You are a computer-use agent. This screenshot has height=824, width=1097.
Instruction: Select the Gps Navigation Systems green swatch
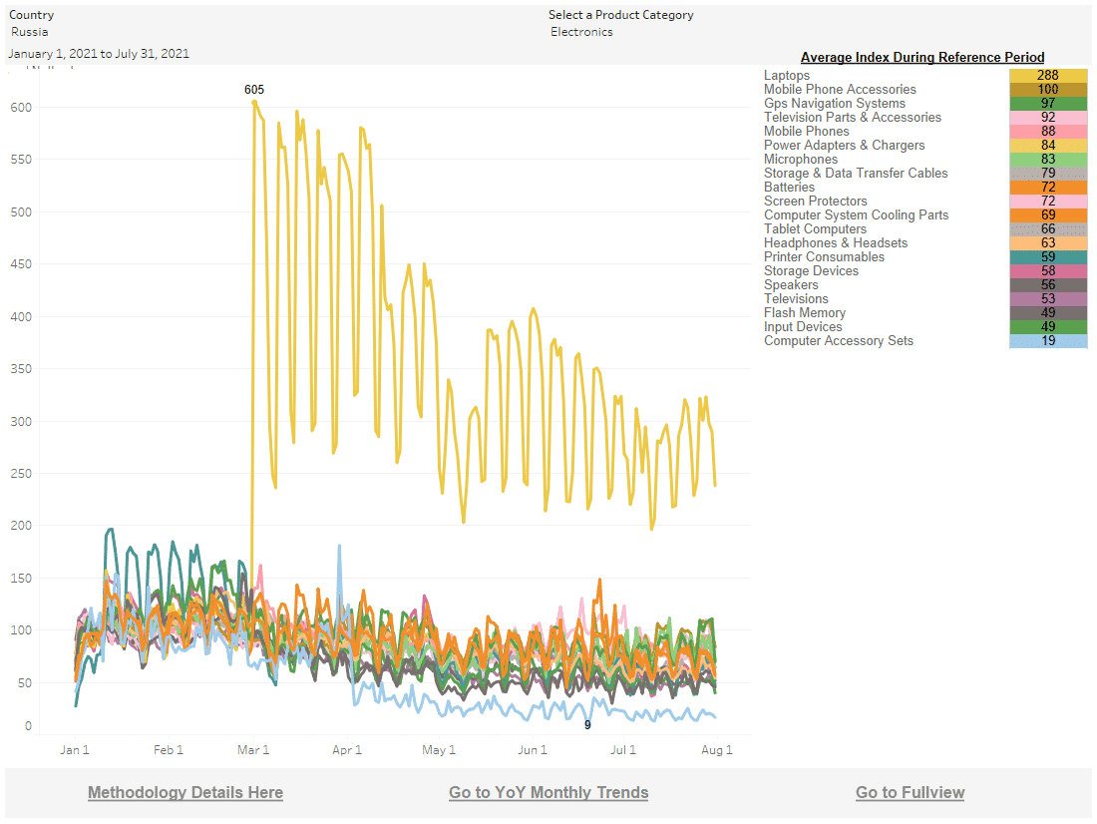pyautogui.click(x=1048, y=104)
